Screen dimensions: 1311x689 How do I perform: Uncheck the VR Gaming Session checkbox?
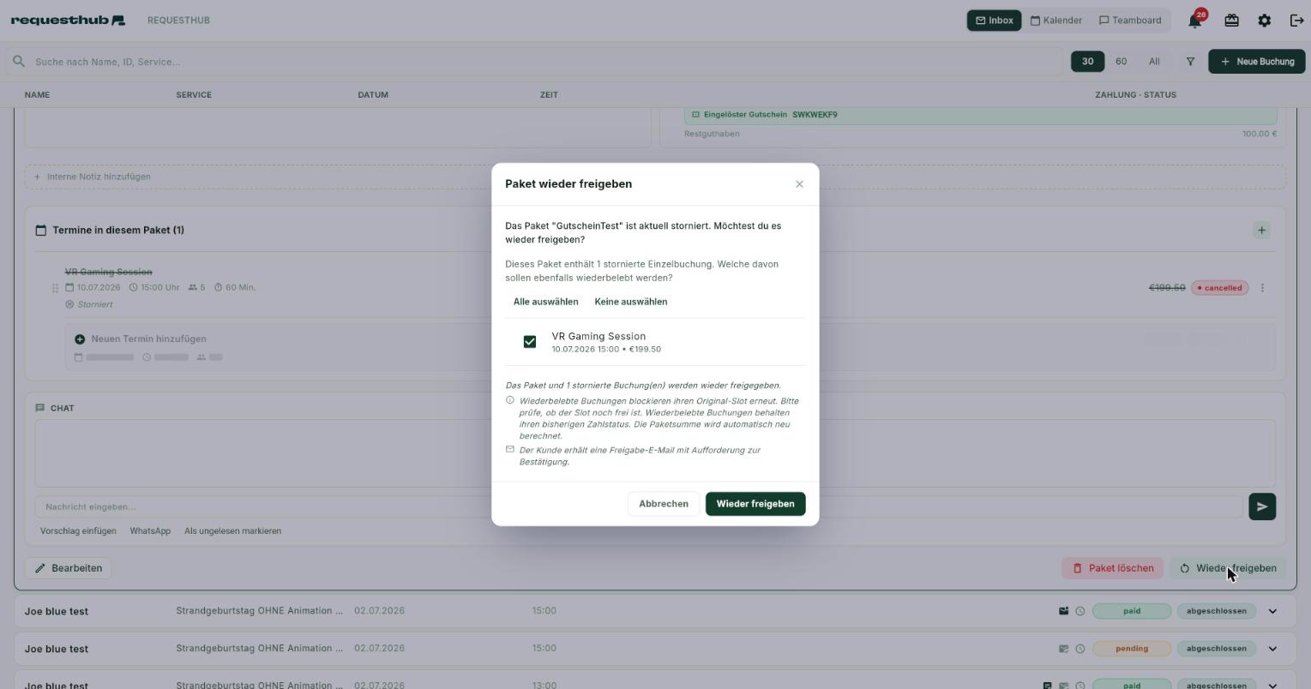[530, 342]
